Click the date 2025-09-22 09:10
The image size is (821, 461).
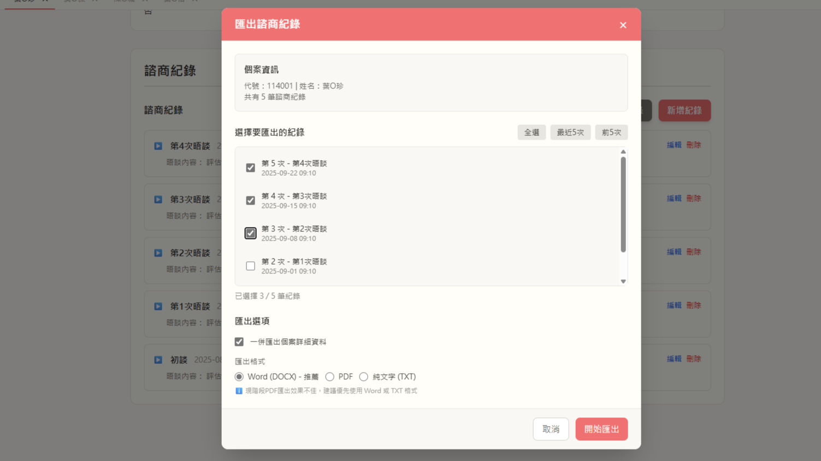point(288,173)
